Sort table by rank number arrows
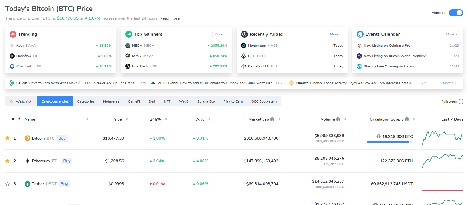The image size is (467, 205). pos(19,119)
